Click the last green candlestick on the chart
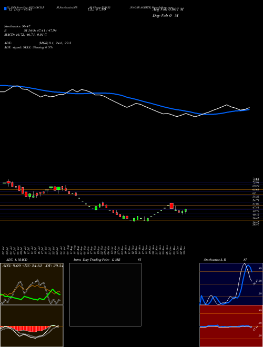This screenshot has width=263, height=347. [x=186, y=210]
